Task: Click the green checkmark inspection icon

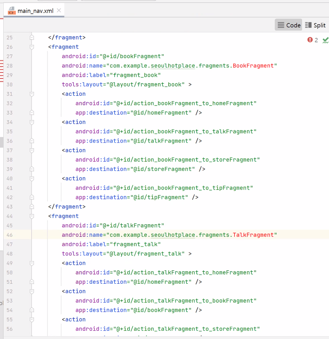Action: [325, 40]
